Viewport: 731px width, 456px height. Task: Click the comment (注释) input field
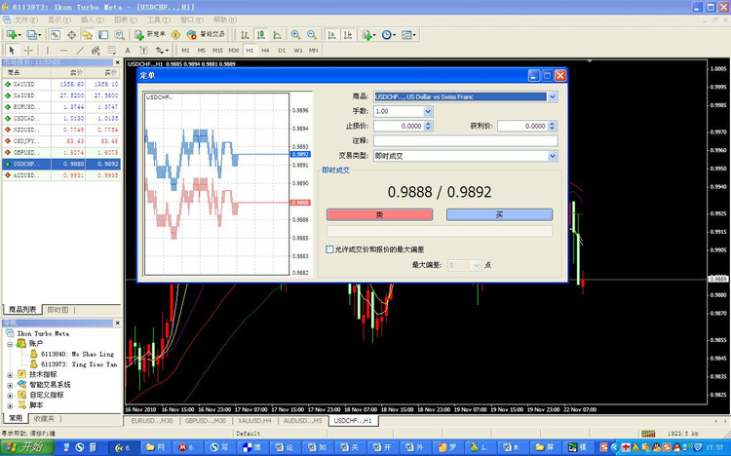coord(465,140)
